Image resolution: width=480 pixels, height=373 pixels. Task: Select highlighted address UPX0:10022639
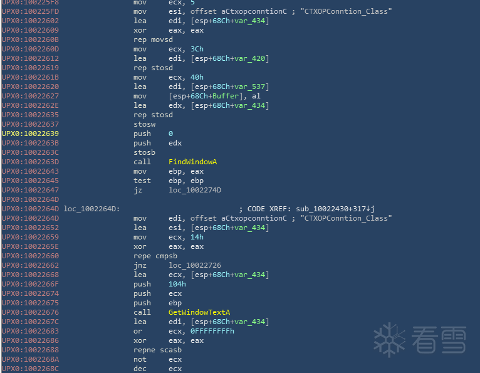tap(30, 134)
